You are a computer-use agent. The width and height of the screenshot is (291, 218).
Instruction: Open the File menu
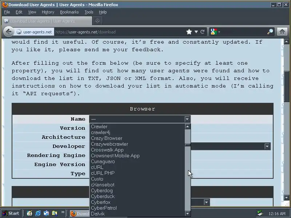(7, 12)
